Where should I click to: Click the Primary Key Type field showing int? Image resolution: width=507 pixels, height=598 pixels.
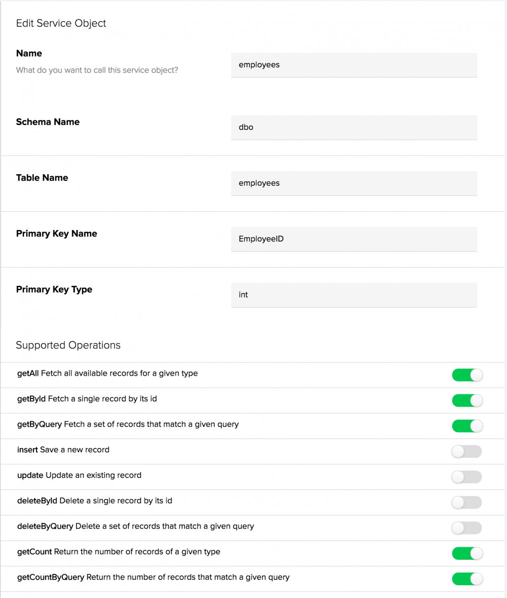click(354, 294)
